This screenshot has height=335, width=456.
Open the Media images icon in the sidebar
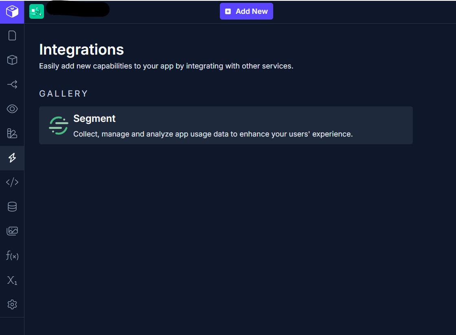click(12, 231)
